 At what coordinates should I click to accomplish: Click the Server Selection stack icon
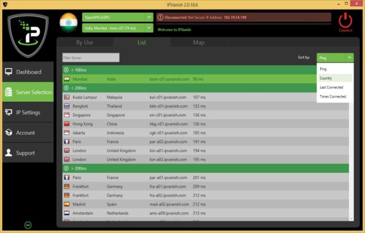click(9, 92)
